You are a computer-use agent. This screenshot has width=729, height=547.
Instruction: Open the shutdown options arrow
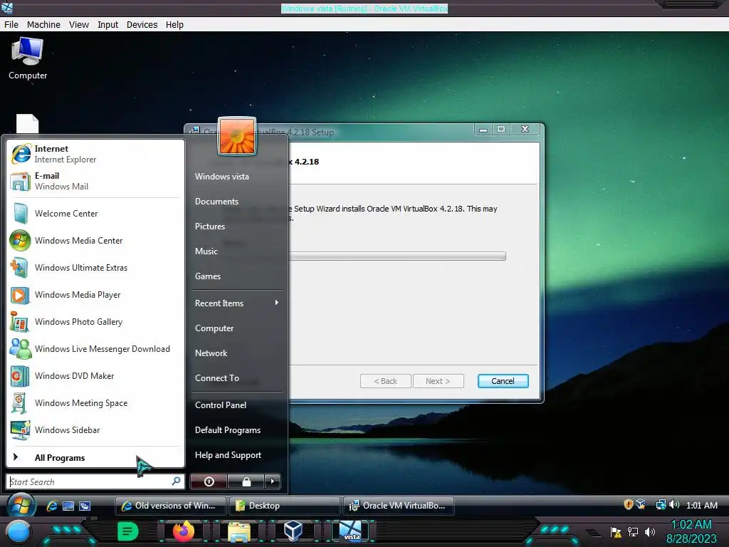tap(273, 481)
